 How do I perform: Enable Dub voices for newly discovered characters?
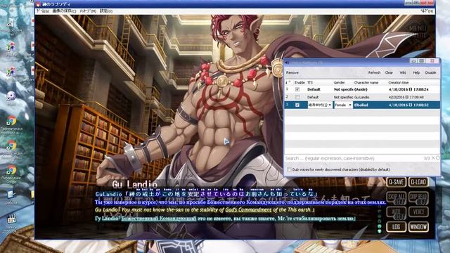coord(289,169)
